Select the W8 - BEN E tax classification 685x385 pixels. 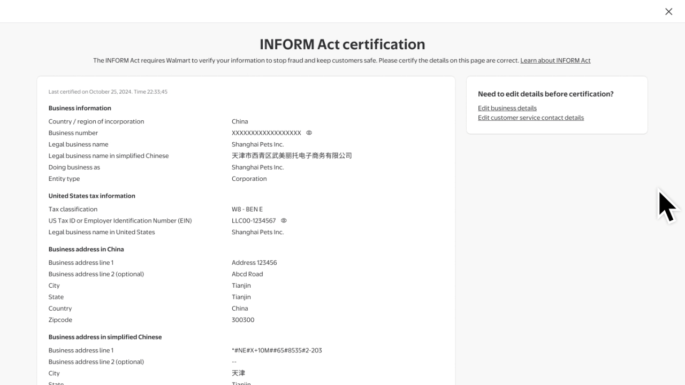pos(247,209)
